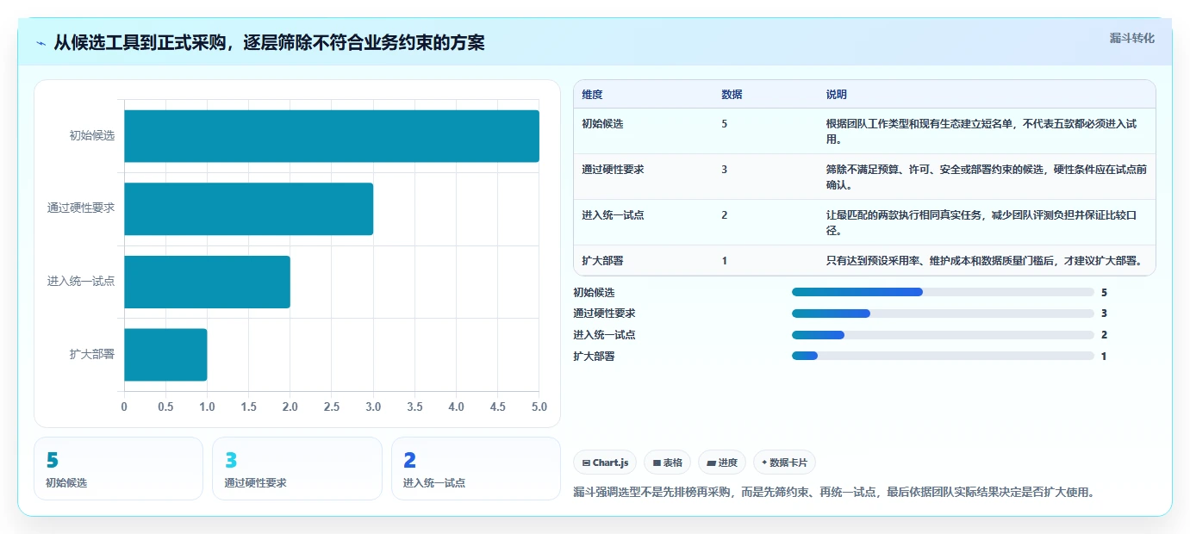Image resolution: width=1190 pixels, height=534 pixels.
Task: Open the 通过硬性要求 stat card showing 3
Action: [x=297, y=469]
